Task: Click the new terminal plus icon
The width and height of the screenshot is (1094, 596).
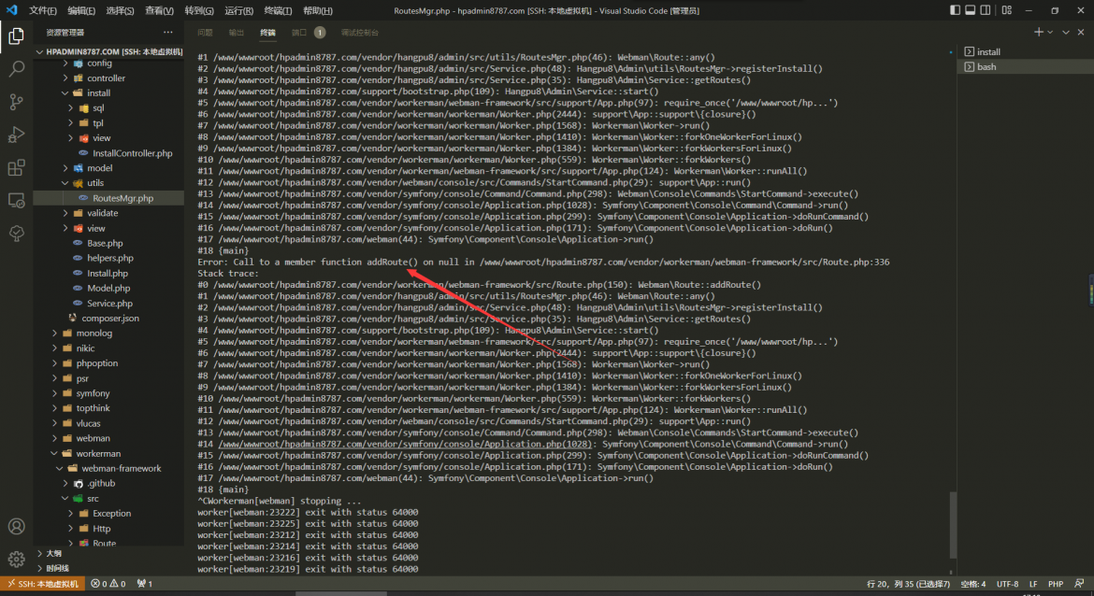Action: pos(1038,32)
